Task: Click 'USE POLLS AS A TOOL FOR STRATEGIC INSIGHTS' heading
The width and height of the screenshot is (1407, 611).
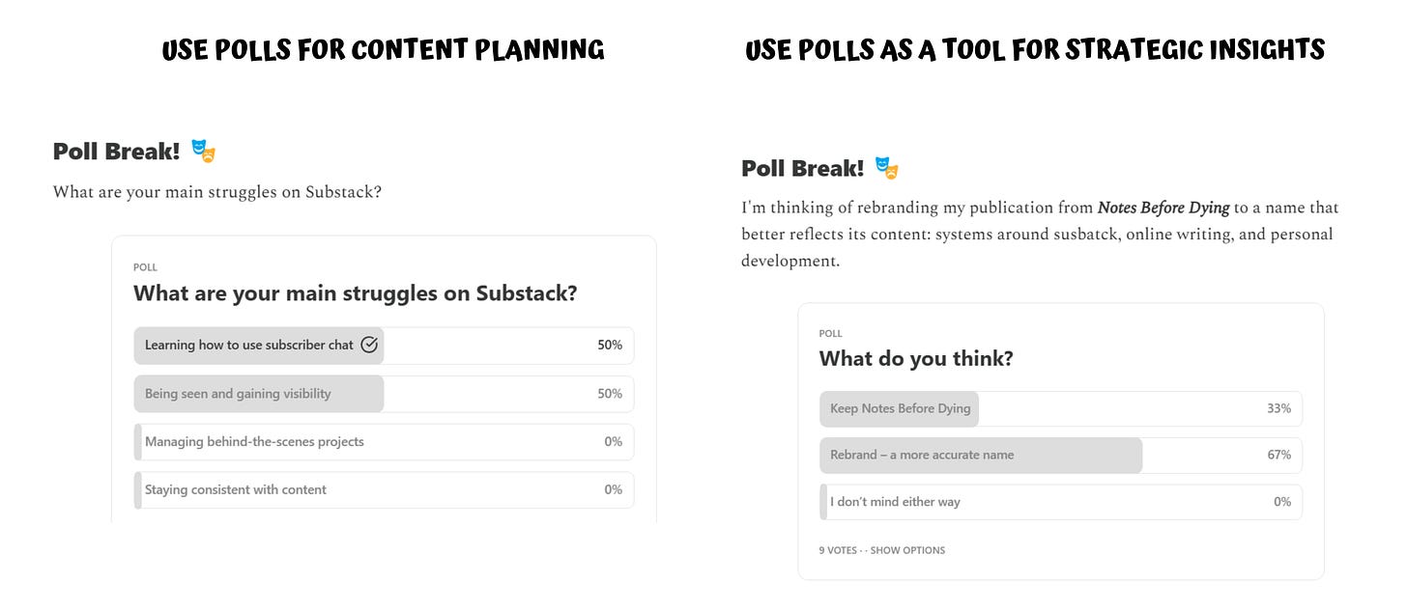Action: (1035, 49)
